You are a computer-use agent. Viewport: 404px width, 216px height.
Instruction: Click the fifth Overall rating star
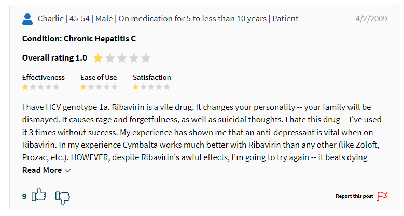[x=146, y=58]
